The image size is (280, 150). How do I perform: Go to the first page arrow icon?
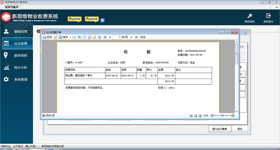pyautogui.click(x=105, y=37)
